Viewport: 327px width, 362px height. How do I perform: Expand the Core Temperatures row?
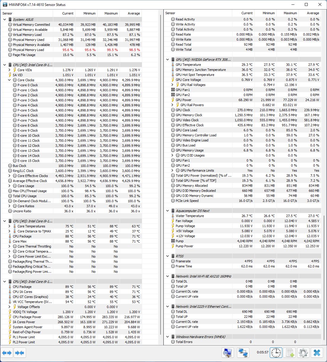[9, 226]
